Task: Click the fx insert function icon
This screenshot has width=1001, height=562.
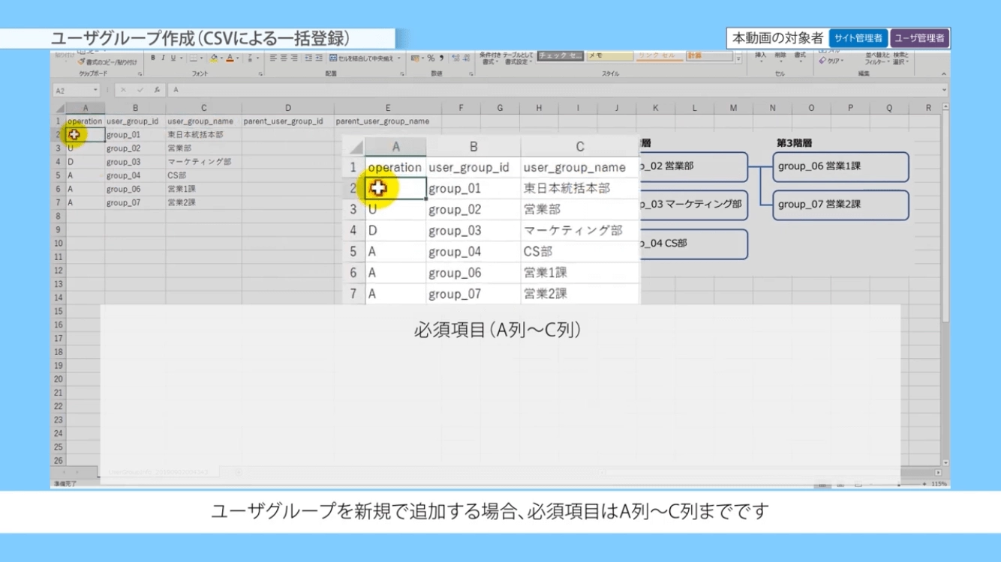Action: [x=157, y=91]
